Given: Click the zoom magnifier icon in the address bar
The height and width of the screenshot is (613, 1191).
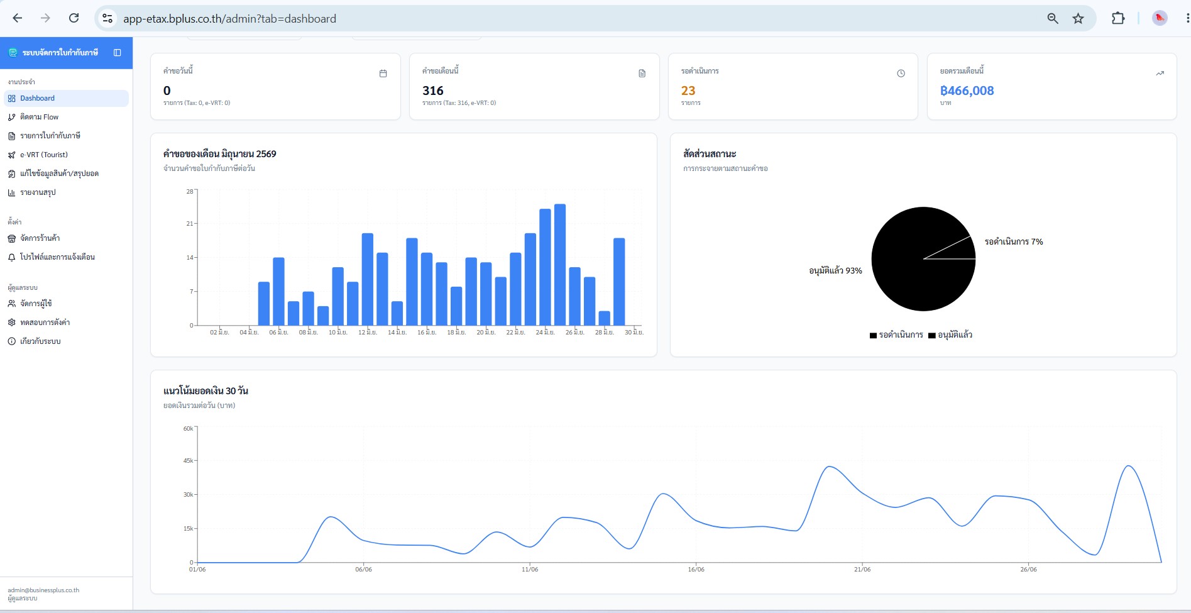Looking at the screenshot, I should (1053, 18).
